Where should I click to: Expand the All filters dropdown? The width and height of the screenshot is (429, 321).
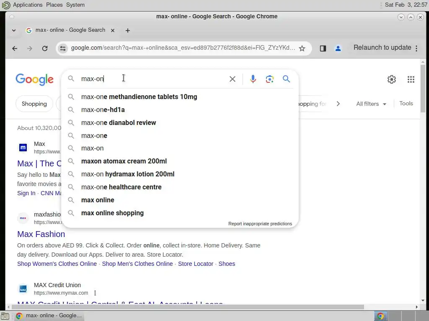click(371, 104)
